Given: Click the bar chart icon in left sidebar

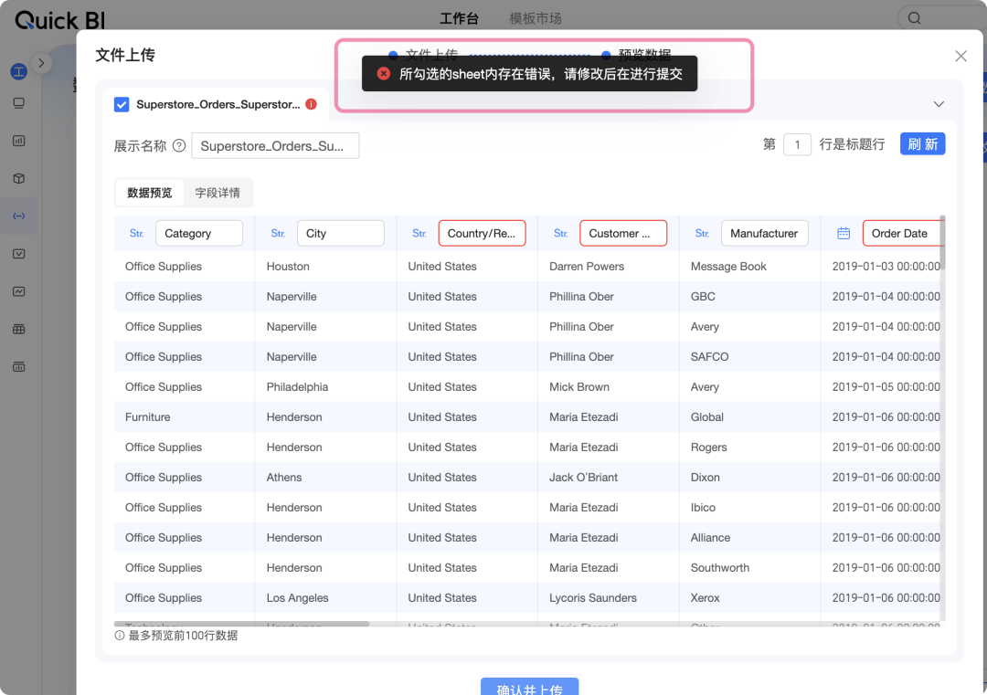Looking at the screenshot, I should pyautogui.click(x=18, y=141).
